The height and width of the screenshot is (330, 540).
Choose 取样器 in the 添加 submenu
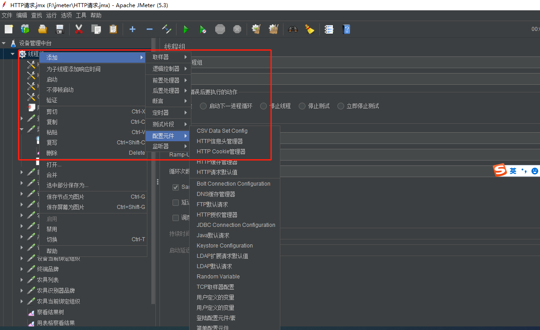(x=168, y=57)
